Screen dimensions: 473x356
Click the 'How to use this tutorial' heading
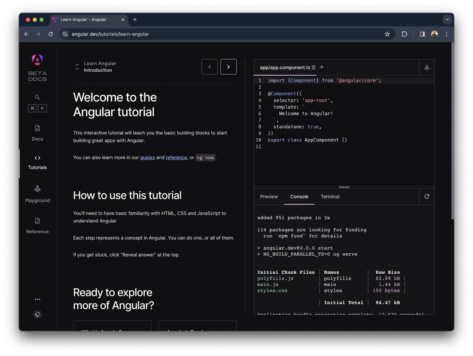click(127, 195)
